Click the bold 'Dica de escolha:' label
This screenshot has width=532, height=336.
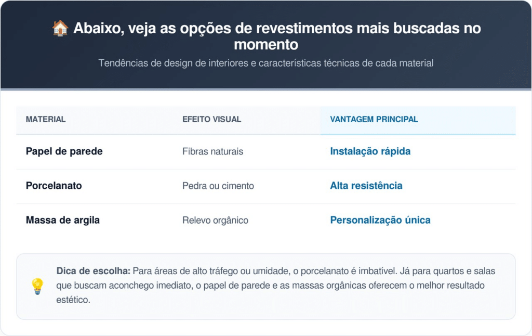[93, 271]
